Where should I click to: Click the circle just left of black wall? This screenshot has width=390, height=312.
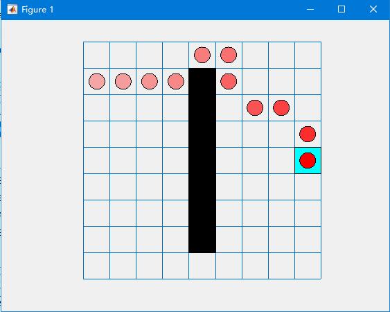[176, 81]
